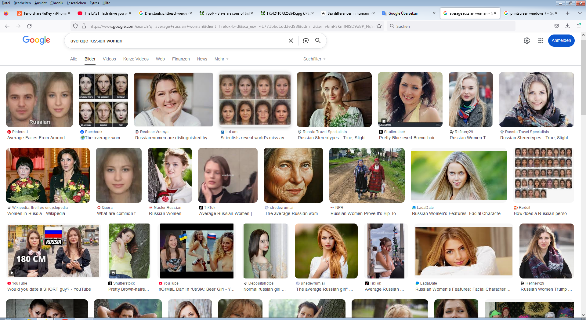Click the Google search text field
The width and height of the screenshot is (586, 320).
177,41
